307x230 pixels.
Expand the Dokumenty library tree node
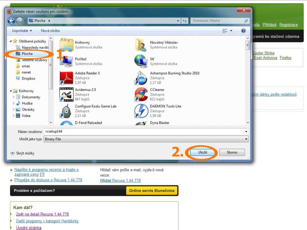coord(14,97)
